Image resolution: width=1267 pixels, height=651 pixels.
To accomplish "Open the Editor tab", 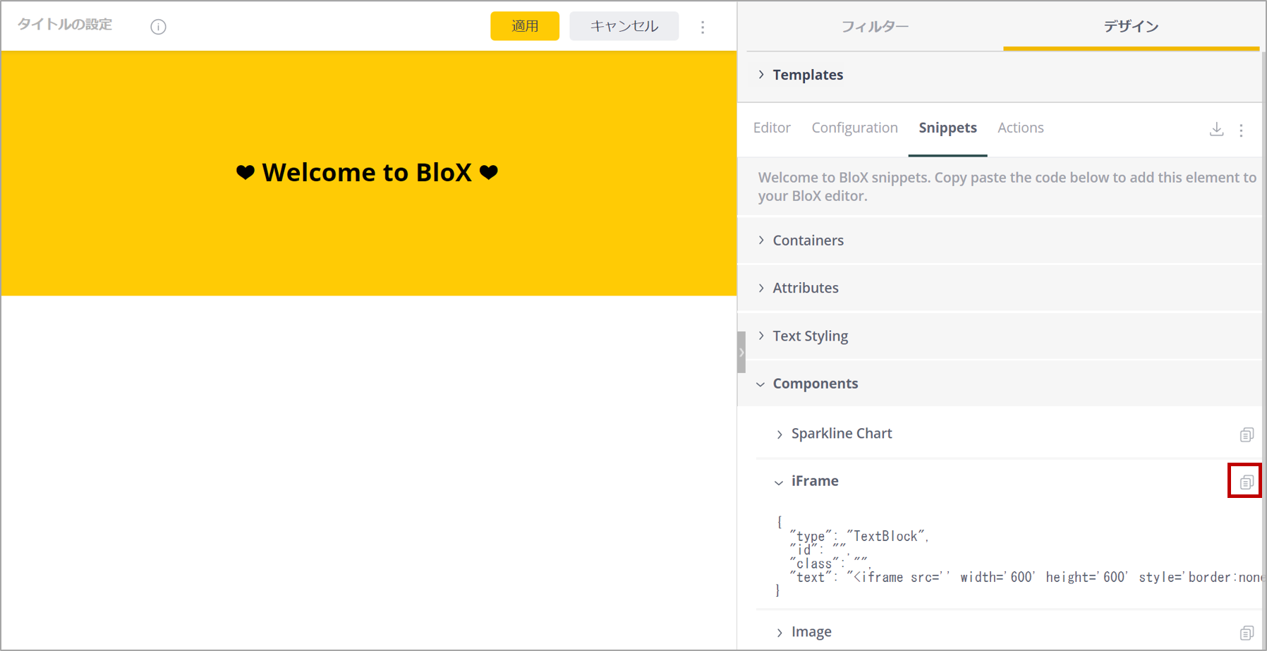I will (x=772, y=128).
